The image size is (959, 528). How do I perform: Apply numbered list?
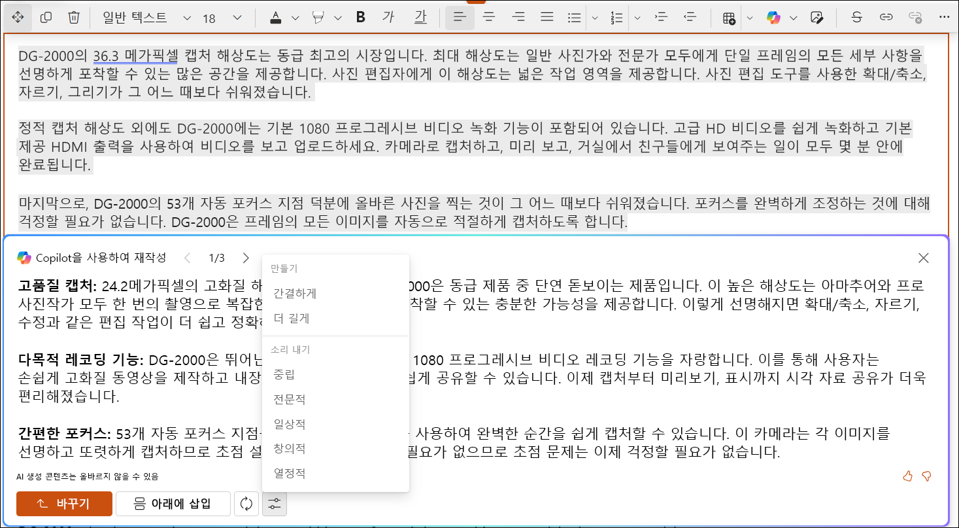coord(616,18)
